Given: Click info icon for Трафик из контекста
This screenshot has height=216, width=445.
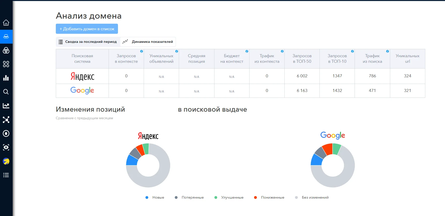Looking at the screenshot, I should pyautogui.click(x=282, y=51).
